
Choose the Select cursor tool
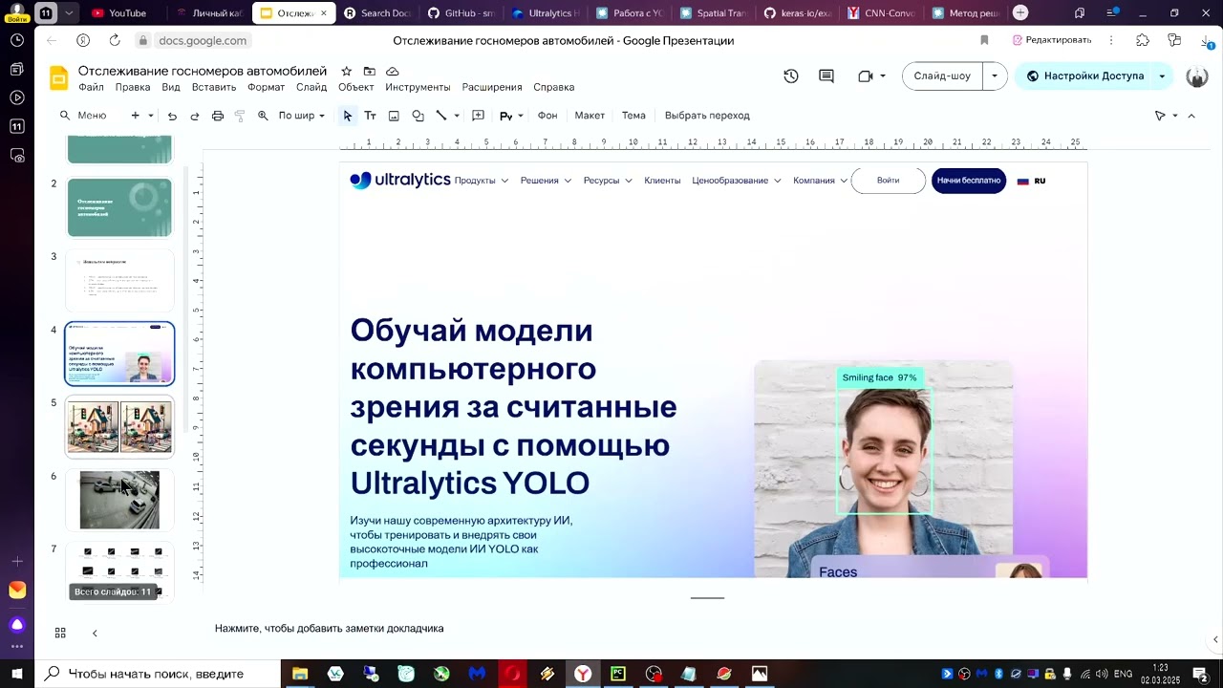[348, 116]
